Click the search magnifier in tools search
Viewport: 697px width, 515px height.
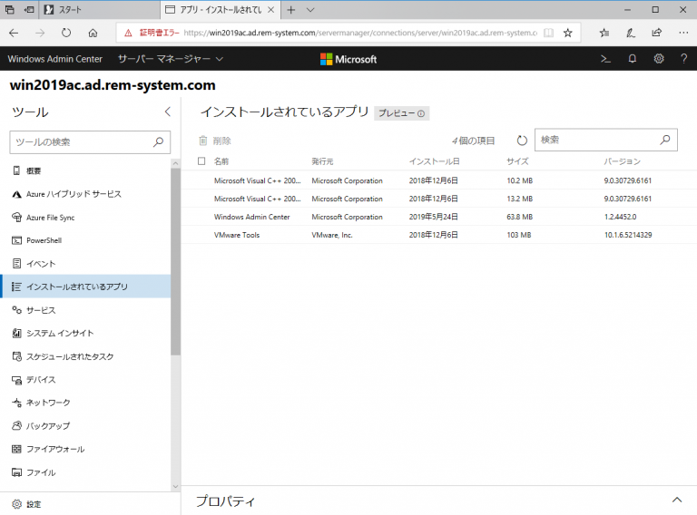(158, 141)
